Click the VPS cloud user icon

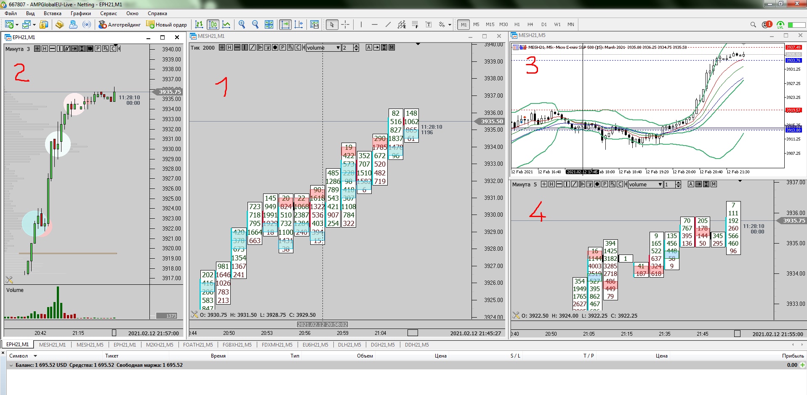pos(73,24)
